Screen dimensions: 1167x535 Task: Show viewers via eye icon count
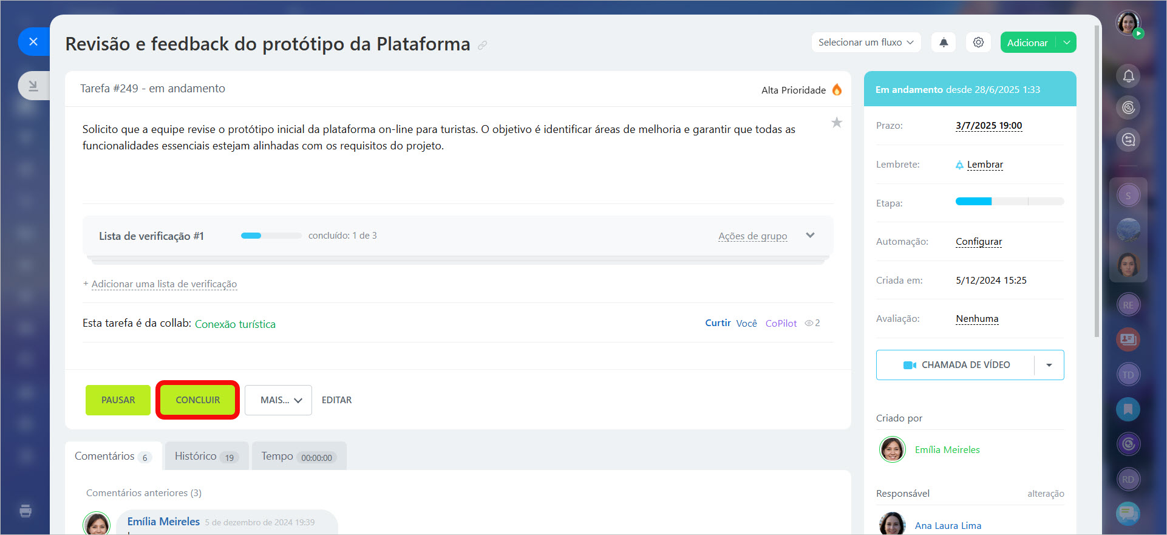pyautogui.click(x=812, y=323)
